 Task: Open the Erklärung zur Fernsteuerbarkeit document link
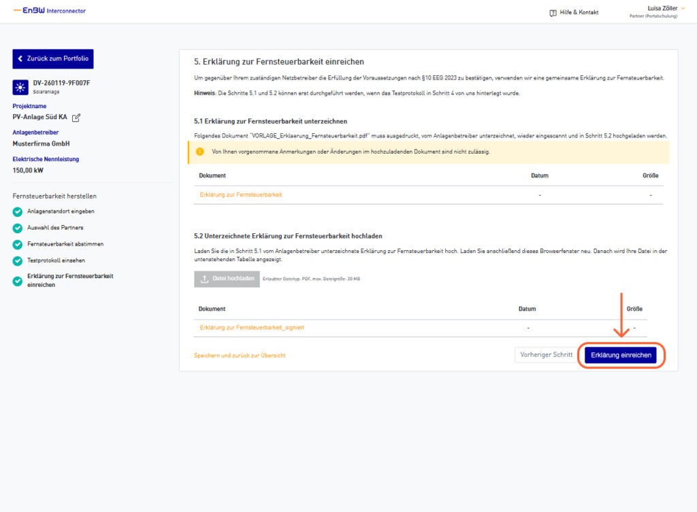pyautogui.click(x=241, y=194)
